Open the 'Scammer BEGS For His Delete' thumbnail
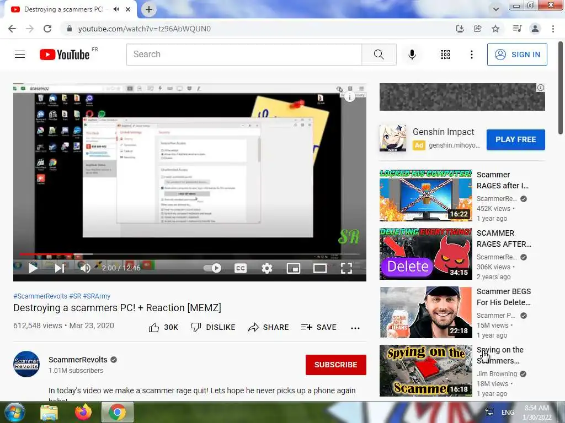 (x=425, y=312)
